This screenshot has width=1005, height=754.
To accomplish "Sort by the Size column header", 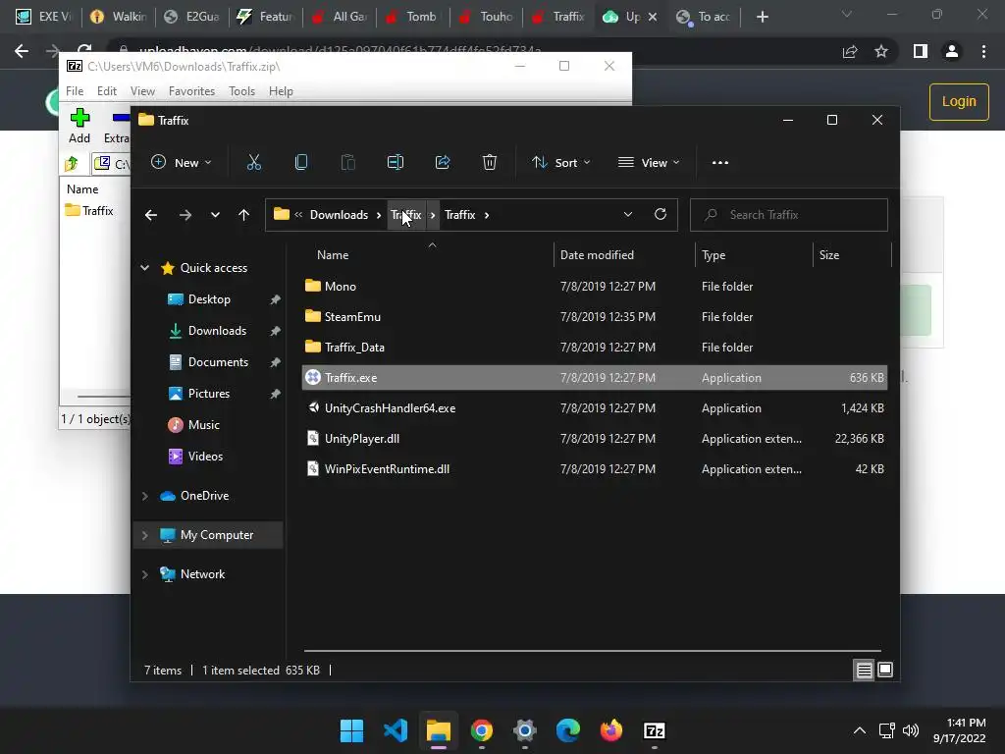I will pyautogui.click(x=829, y=255).
